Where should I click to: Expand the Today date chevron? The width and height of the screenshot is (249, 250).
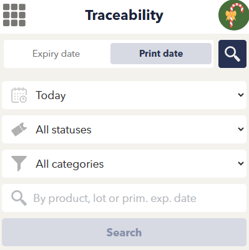pos(241,95)
